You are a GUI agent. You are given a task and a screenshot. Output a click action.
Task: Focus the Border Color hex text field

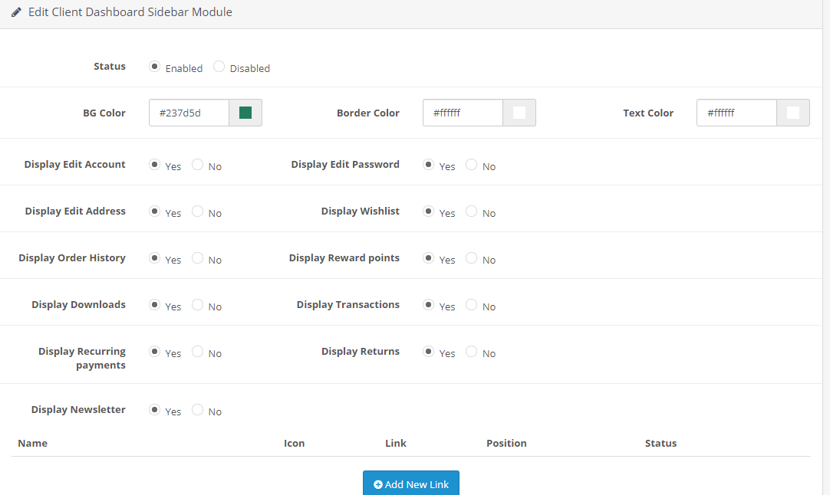(463, 113)
